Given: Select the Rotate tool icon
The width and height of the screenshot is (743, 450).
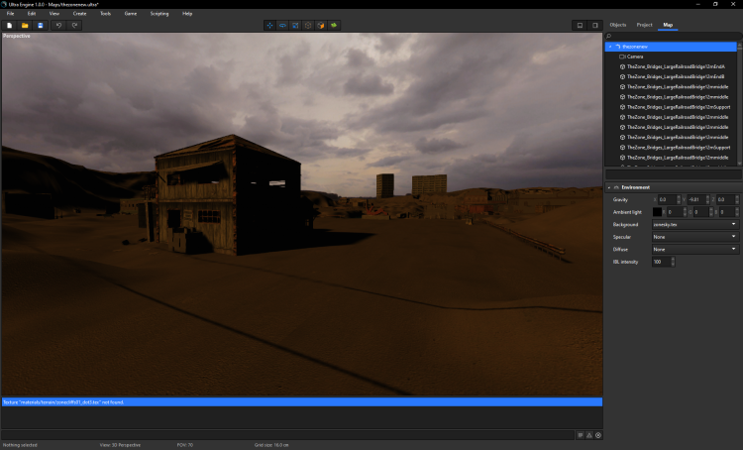Looking at the screenshot, I should (x=282, y=25).
